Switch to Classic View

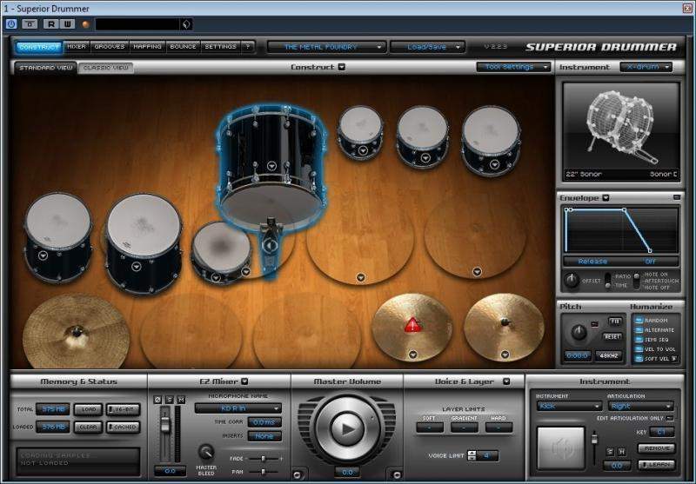(105, 68)
